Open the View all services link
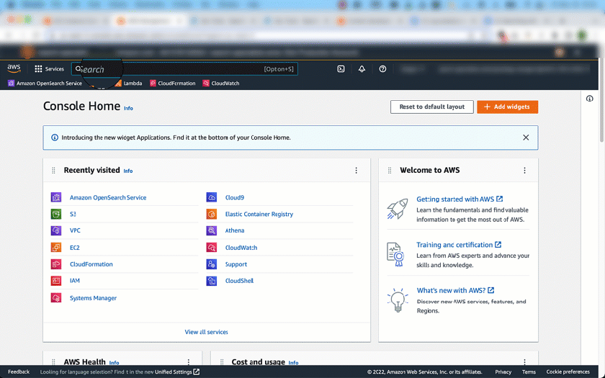This screenshot has height=378, width=605. (x=206, y=332)
